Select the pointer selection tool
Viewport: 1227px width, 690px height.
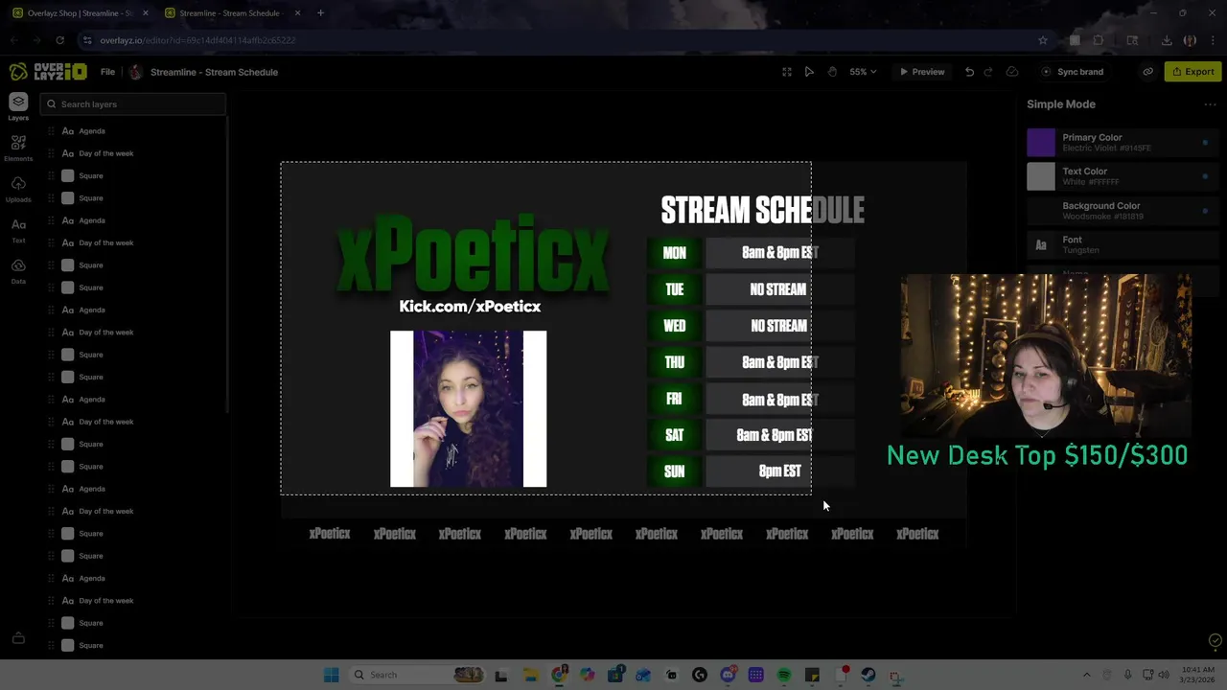coord(809,72)
